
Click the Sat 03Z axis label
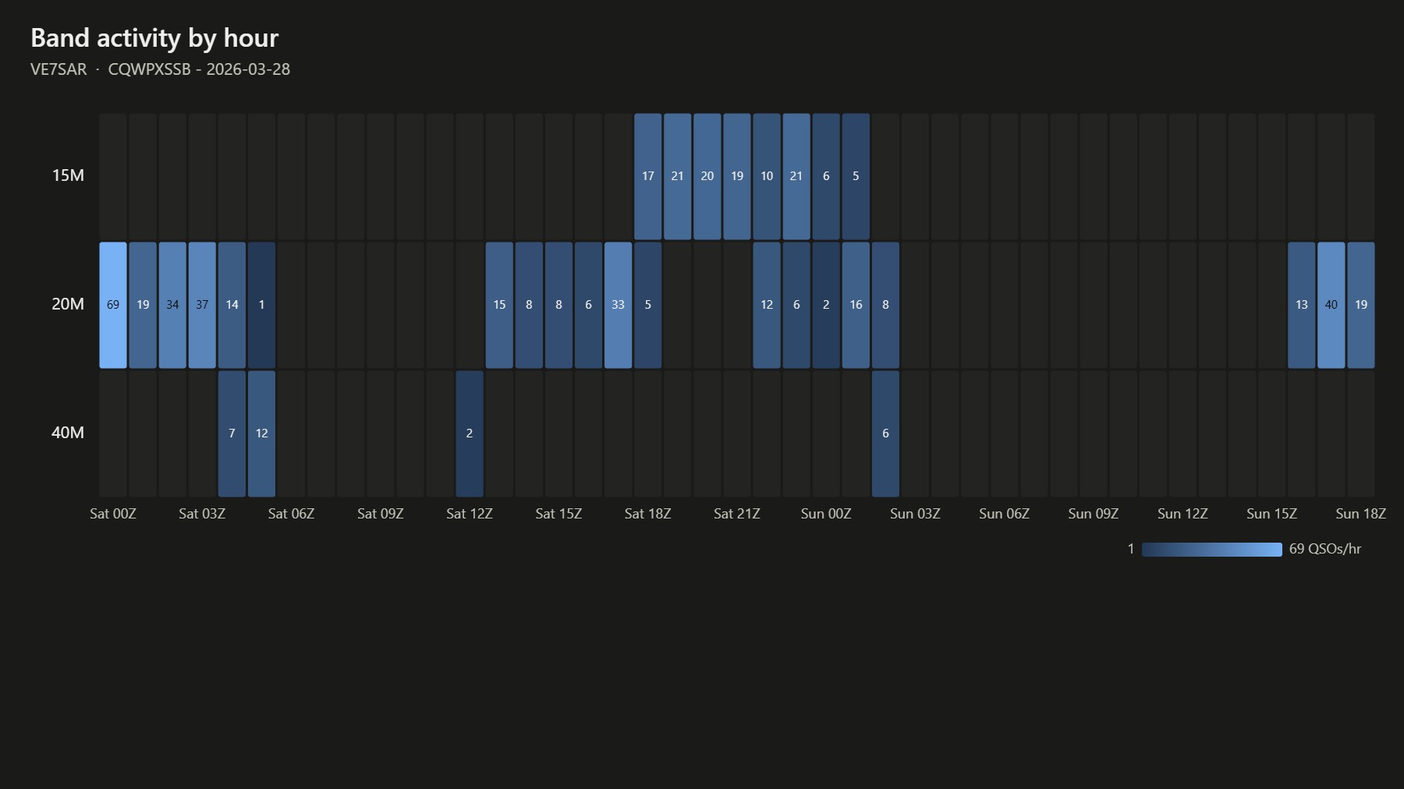pos(202,514)
